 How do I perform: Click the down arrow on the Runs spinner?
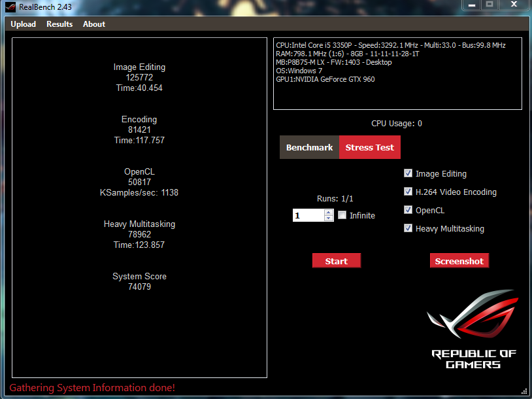click(x=328, y=218)
